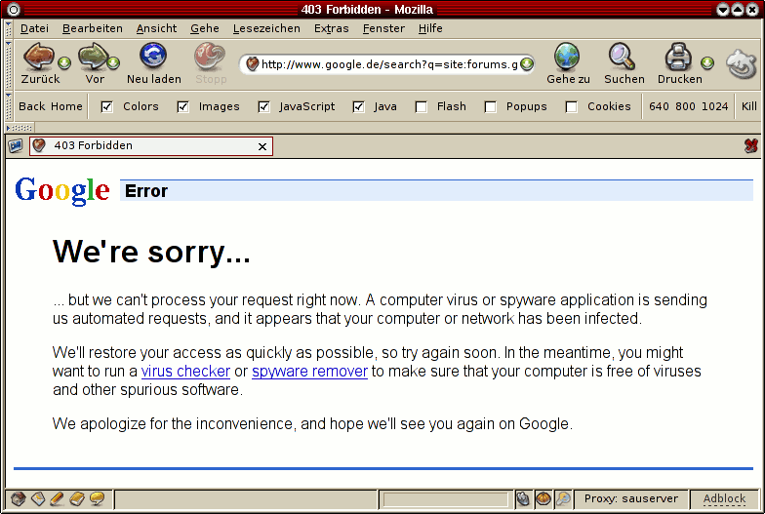Image resolution: width=765 pixels, height=514 pixels.
Task: Print page with Drucken icon
Action: [678, 57]
